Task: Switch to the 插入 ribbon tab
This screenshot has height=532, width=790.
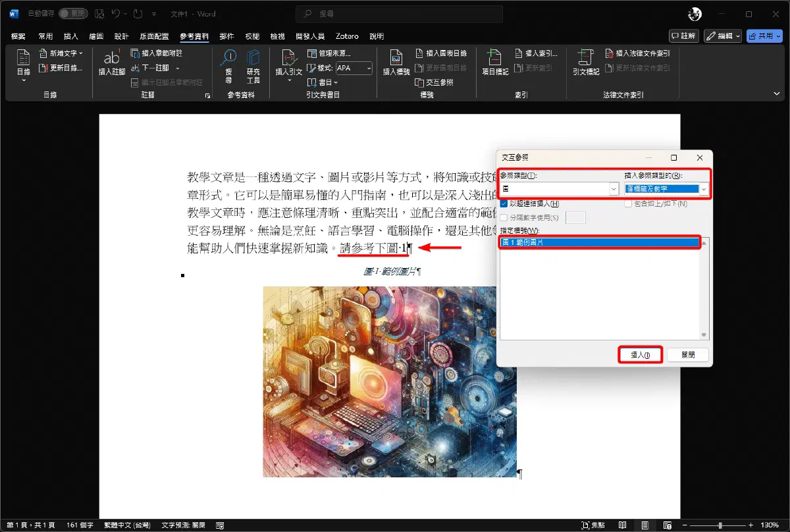Action: click(x=70, y=36)
